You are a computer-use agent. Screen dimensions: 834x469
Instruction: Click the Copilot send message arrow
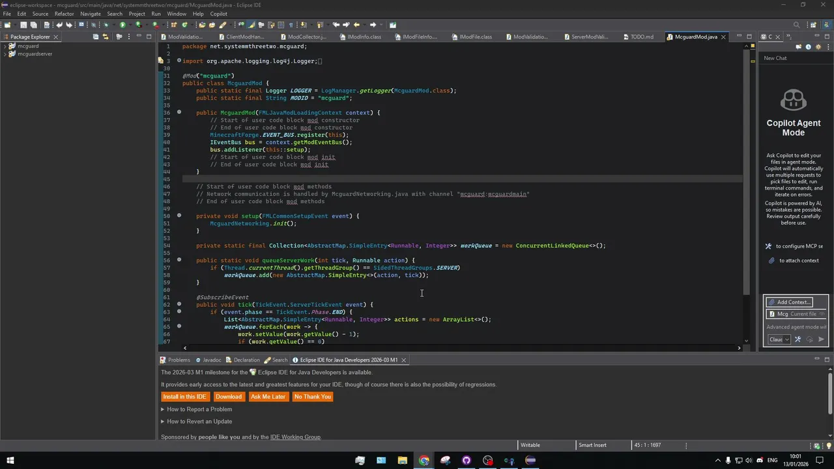821,339
